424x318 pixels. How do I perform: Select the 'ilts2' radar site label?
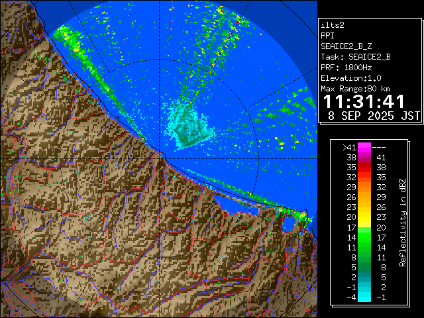coord(332,24)
